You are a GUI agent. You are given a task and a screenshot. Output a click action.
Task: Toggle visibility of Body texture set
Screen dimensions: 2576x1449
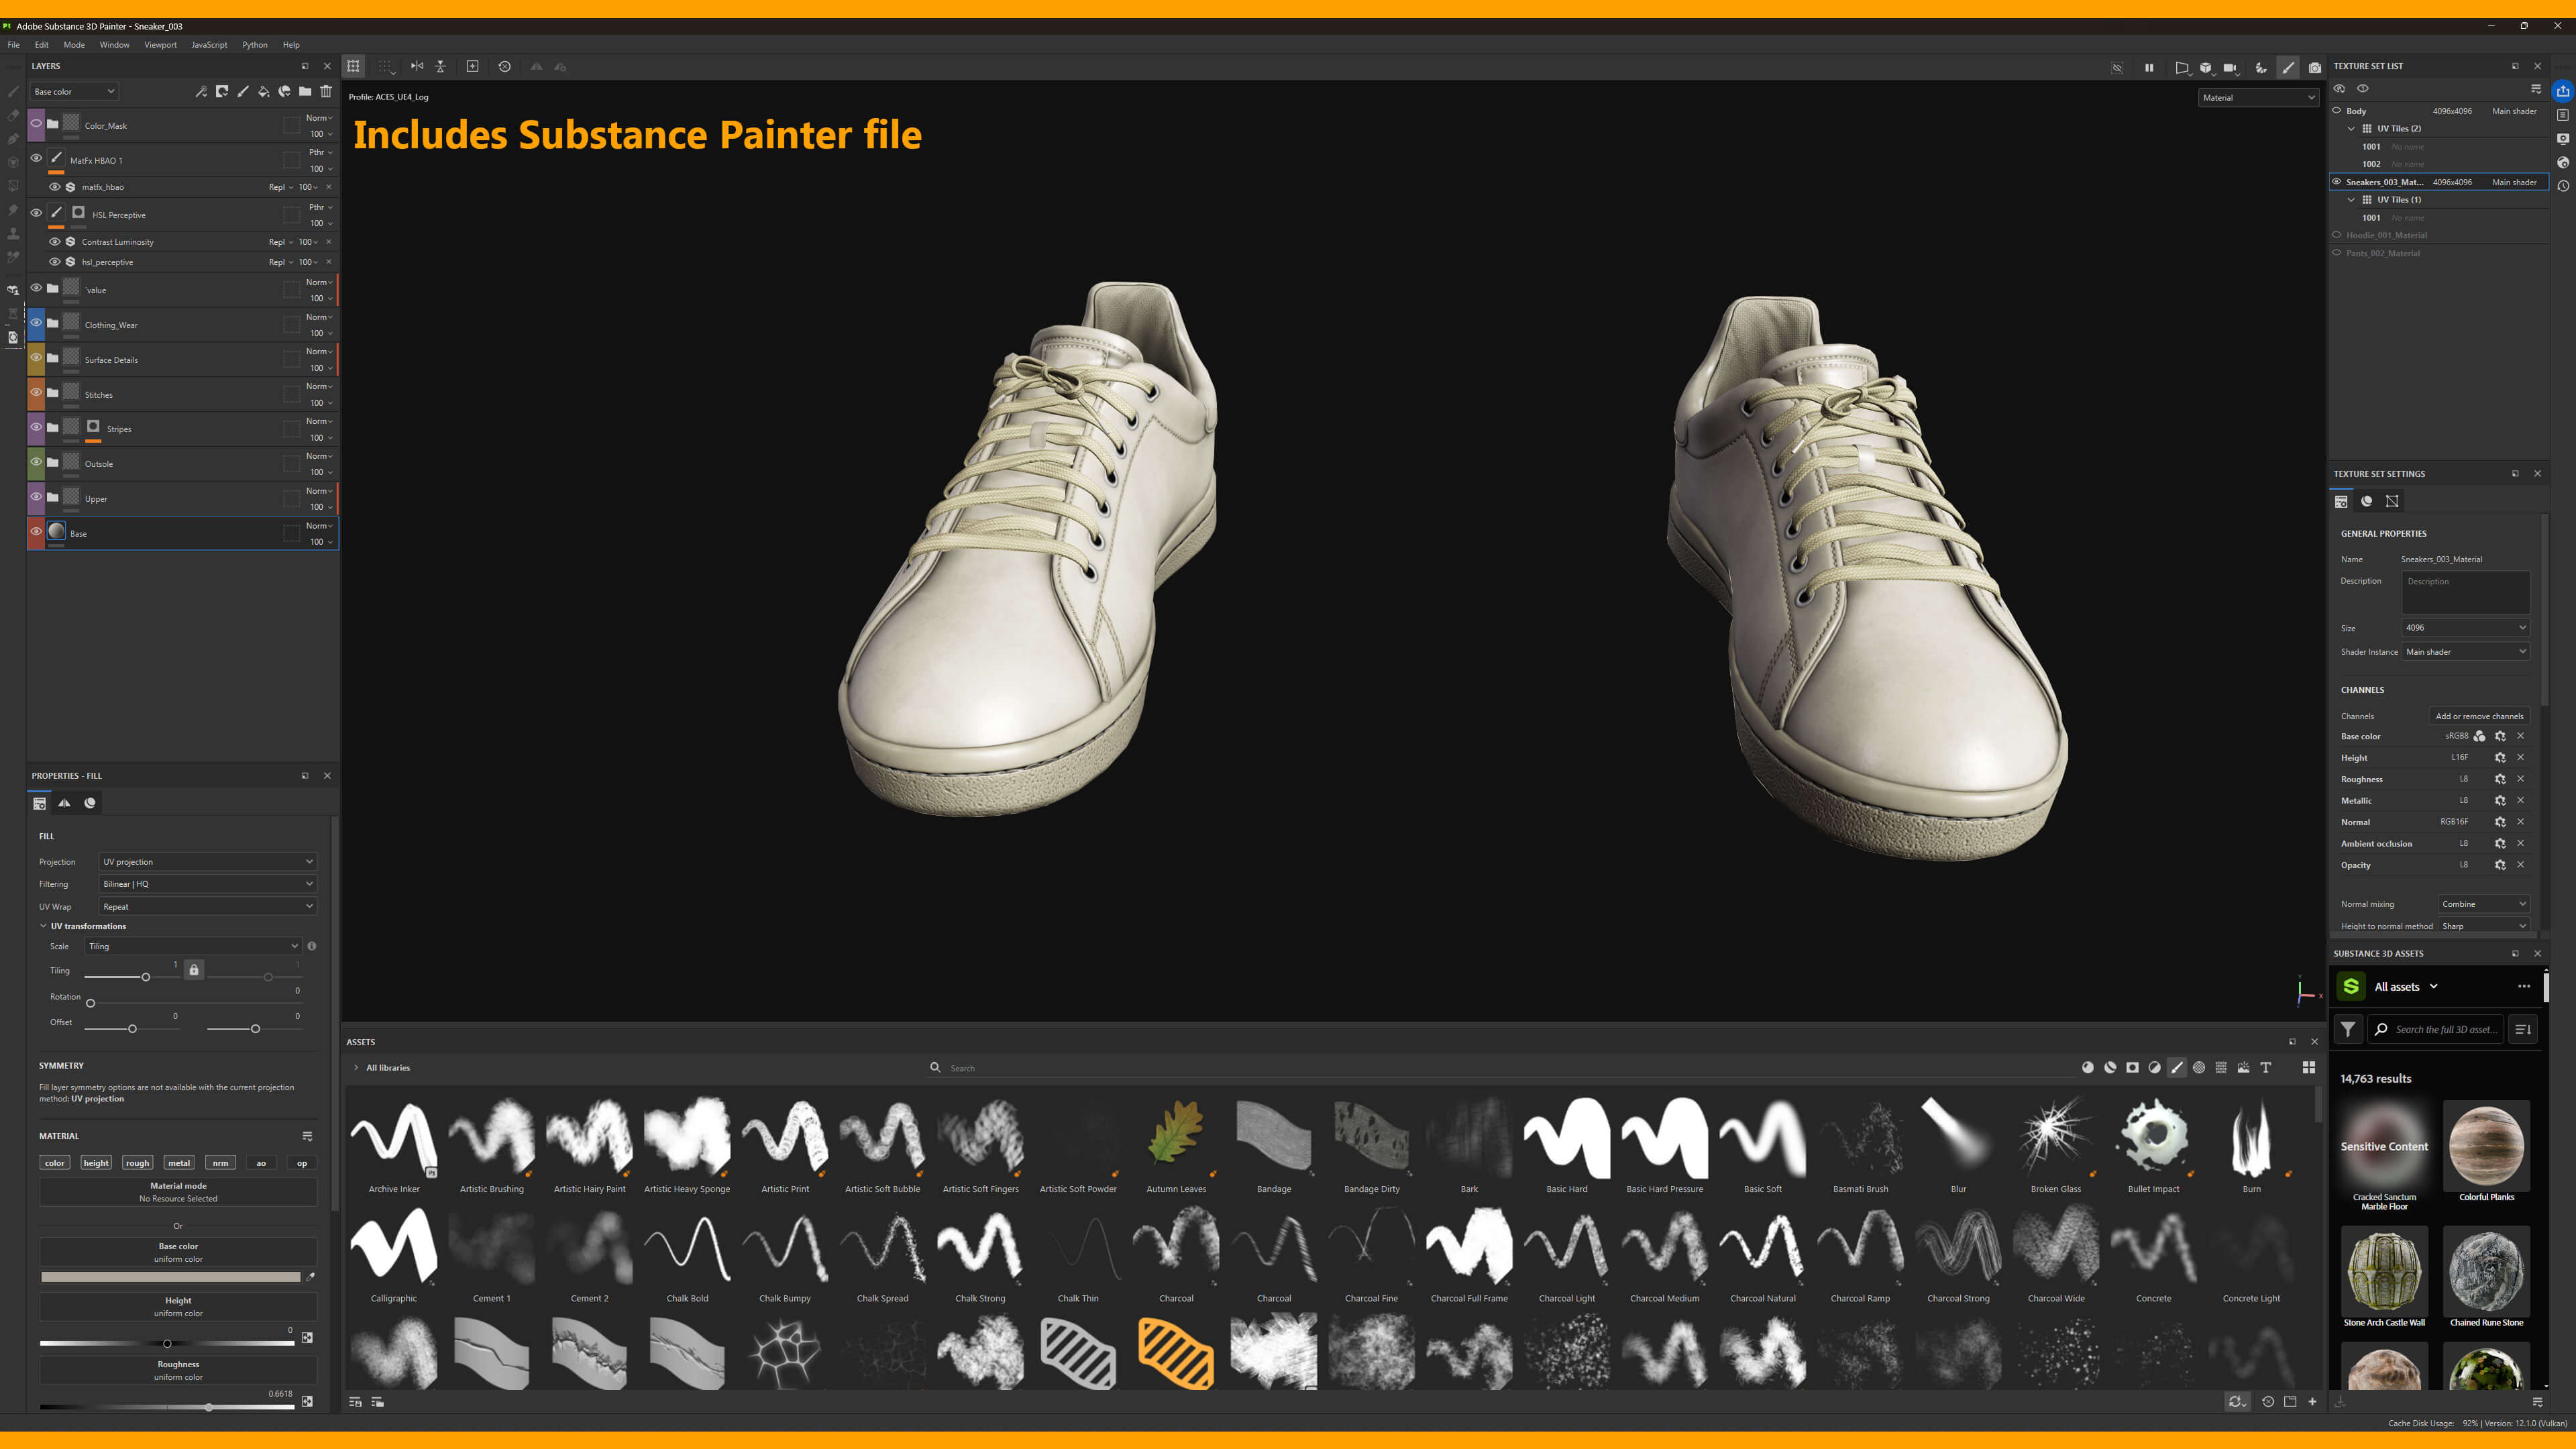(2337, 111)
